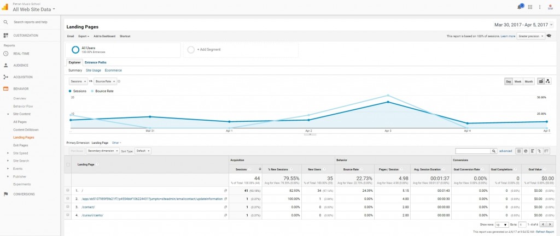560x236 pixels.
Task: Open the Greater precision dropdown
Action: pyautogui.click(x=530, y=36)
